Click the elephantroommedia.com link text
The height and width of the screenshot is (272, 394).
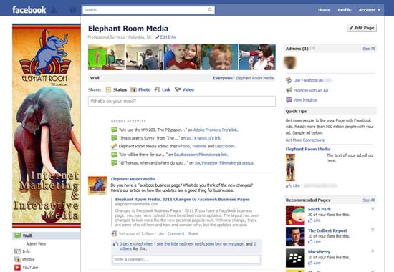tap(137, 204)
